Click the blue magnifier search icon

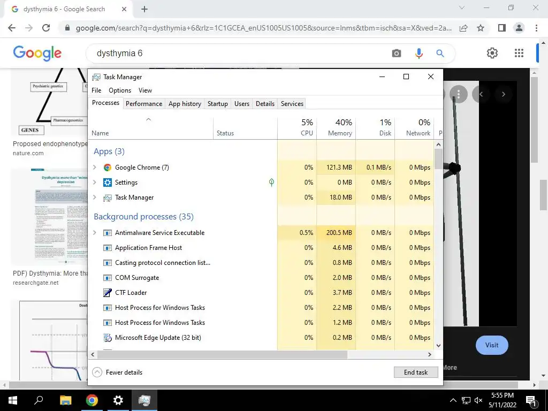point(440,54)
